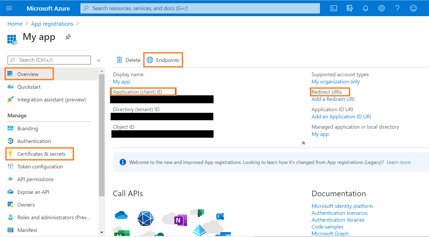This screenshot has height=237, width=429.
Task: Click the Help question mark icon
Action: click(x=397, y=8)
